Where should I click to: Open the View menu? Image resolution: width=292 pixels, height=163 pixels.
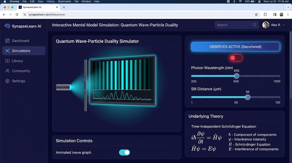pos(41,1)
